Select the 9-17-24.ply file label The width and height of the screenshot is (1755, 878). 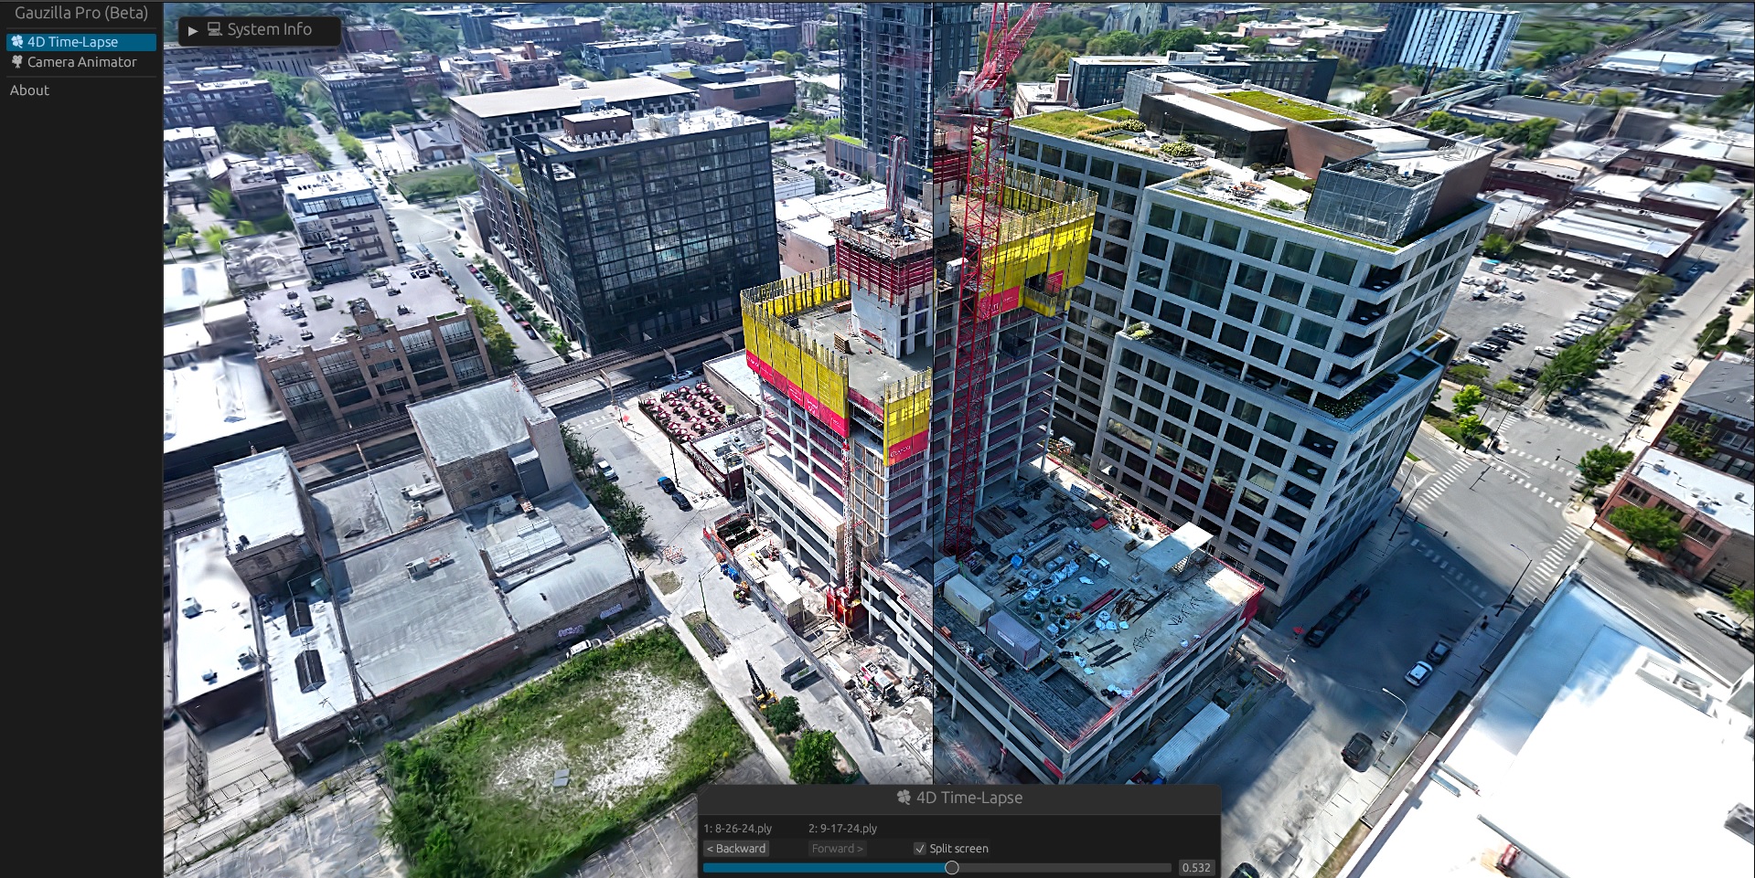[x=842, y=829]
